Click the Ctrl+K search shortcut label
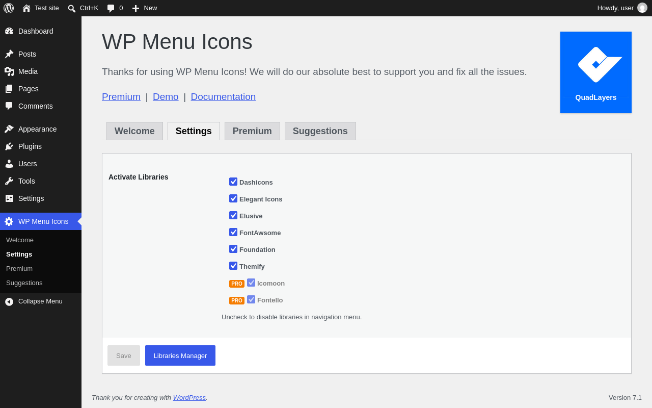This screenshot has height=408, width=652. (89, 8)
